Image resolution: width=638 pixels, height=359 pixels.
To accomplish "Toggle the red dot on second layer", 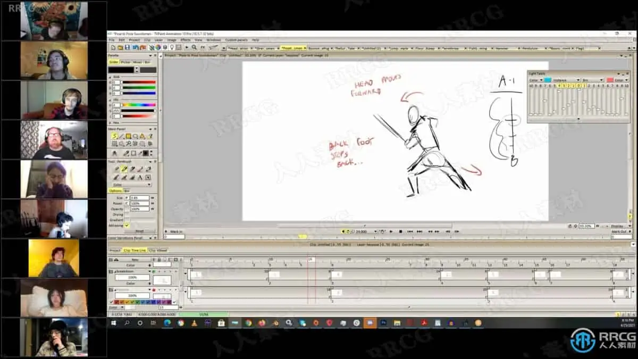I will point(154,290).
